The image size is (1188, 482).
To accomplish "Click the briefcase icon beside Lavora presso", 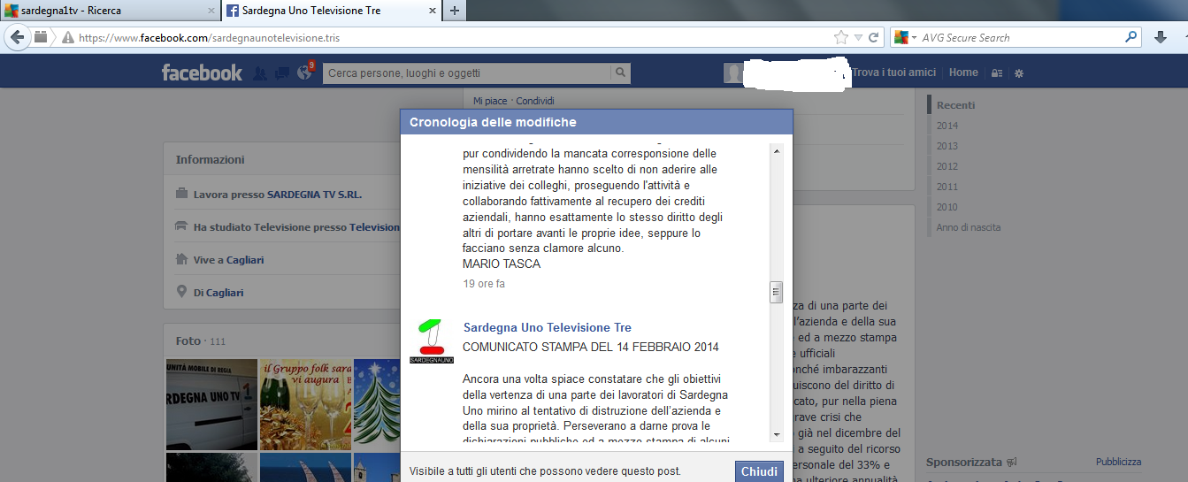I will (181, 194).
